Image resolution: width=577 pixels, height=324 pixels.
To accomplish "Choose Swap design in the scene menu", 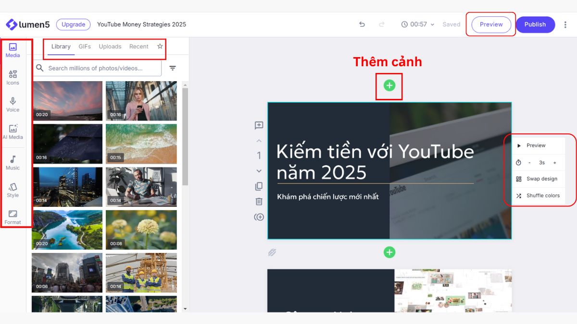I will [x=536, y=179].
